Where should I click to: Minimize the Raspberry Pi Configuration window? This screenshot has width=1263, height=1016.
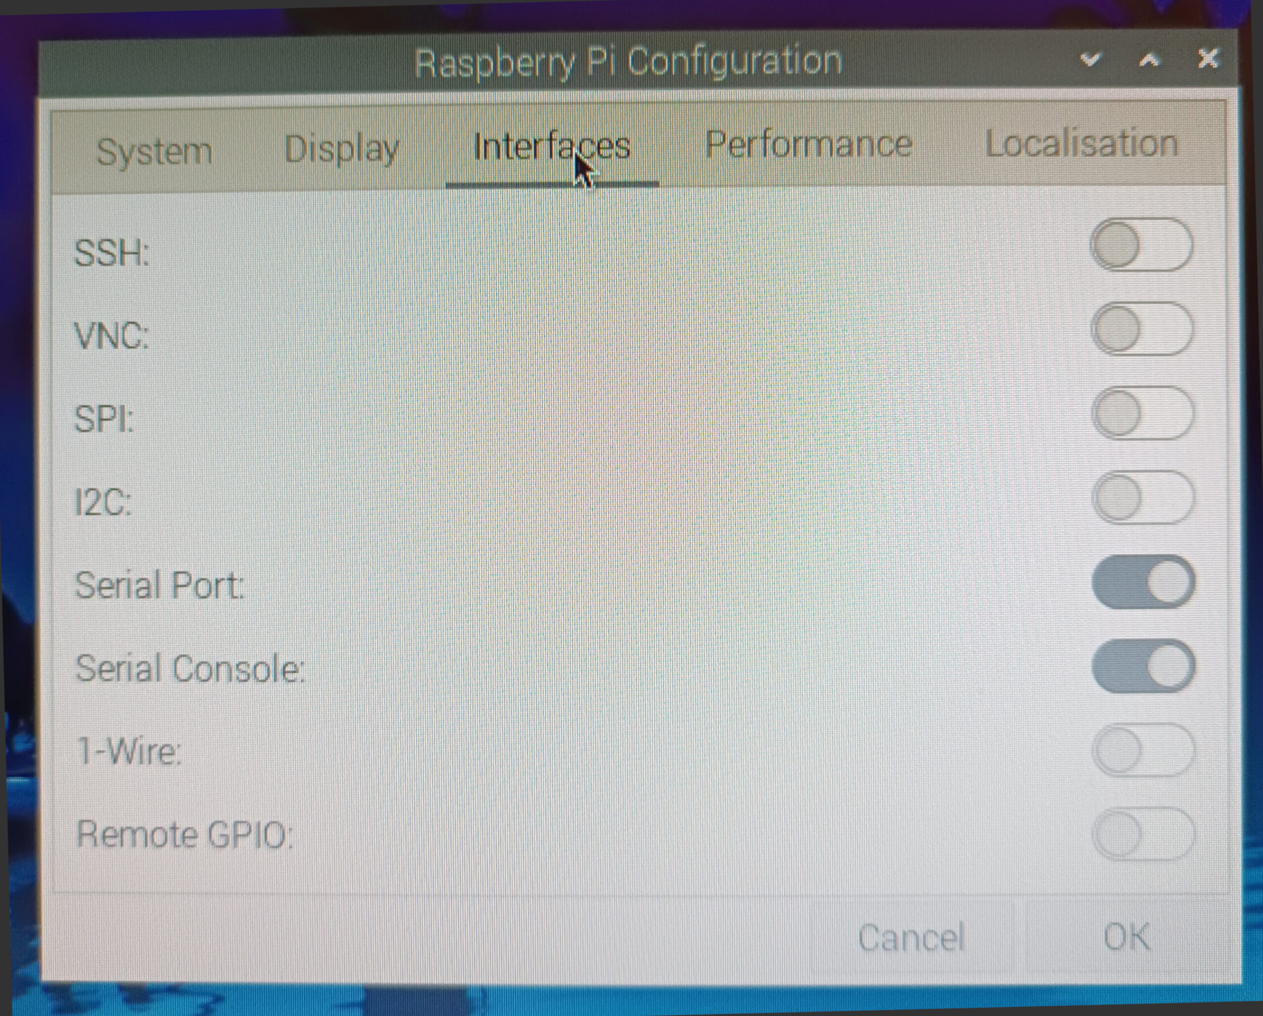coord(1090,59)
